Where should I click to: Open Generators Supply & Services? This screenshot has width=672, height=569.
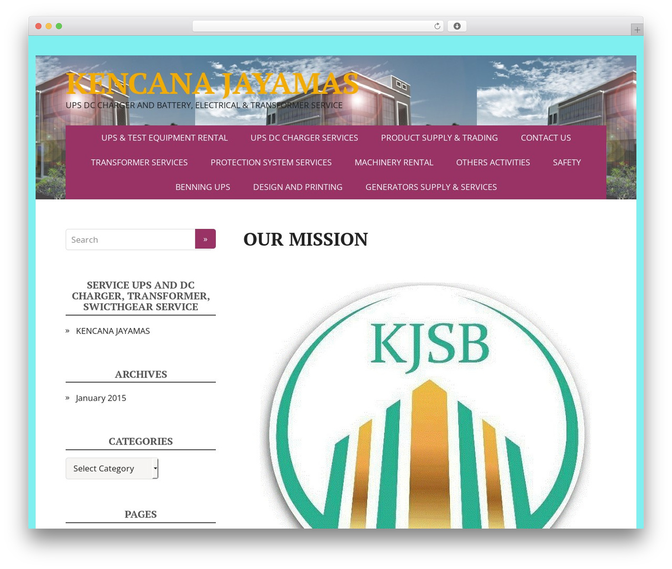click(431, 187)
